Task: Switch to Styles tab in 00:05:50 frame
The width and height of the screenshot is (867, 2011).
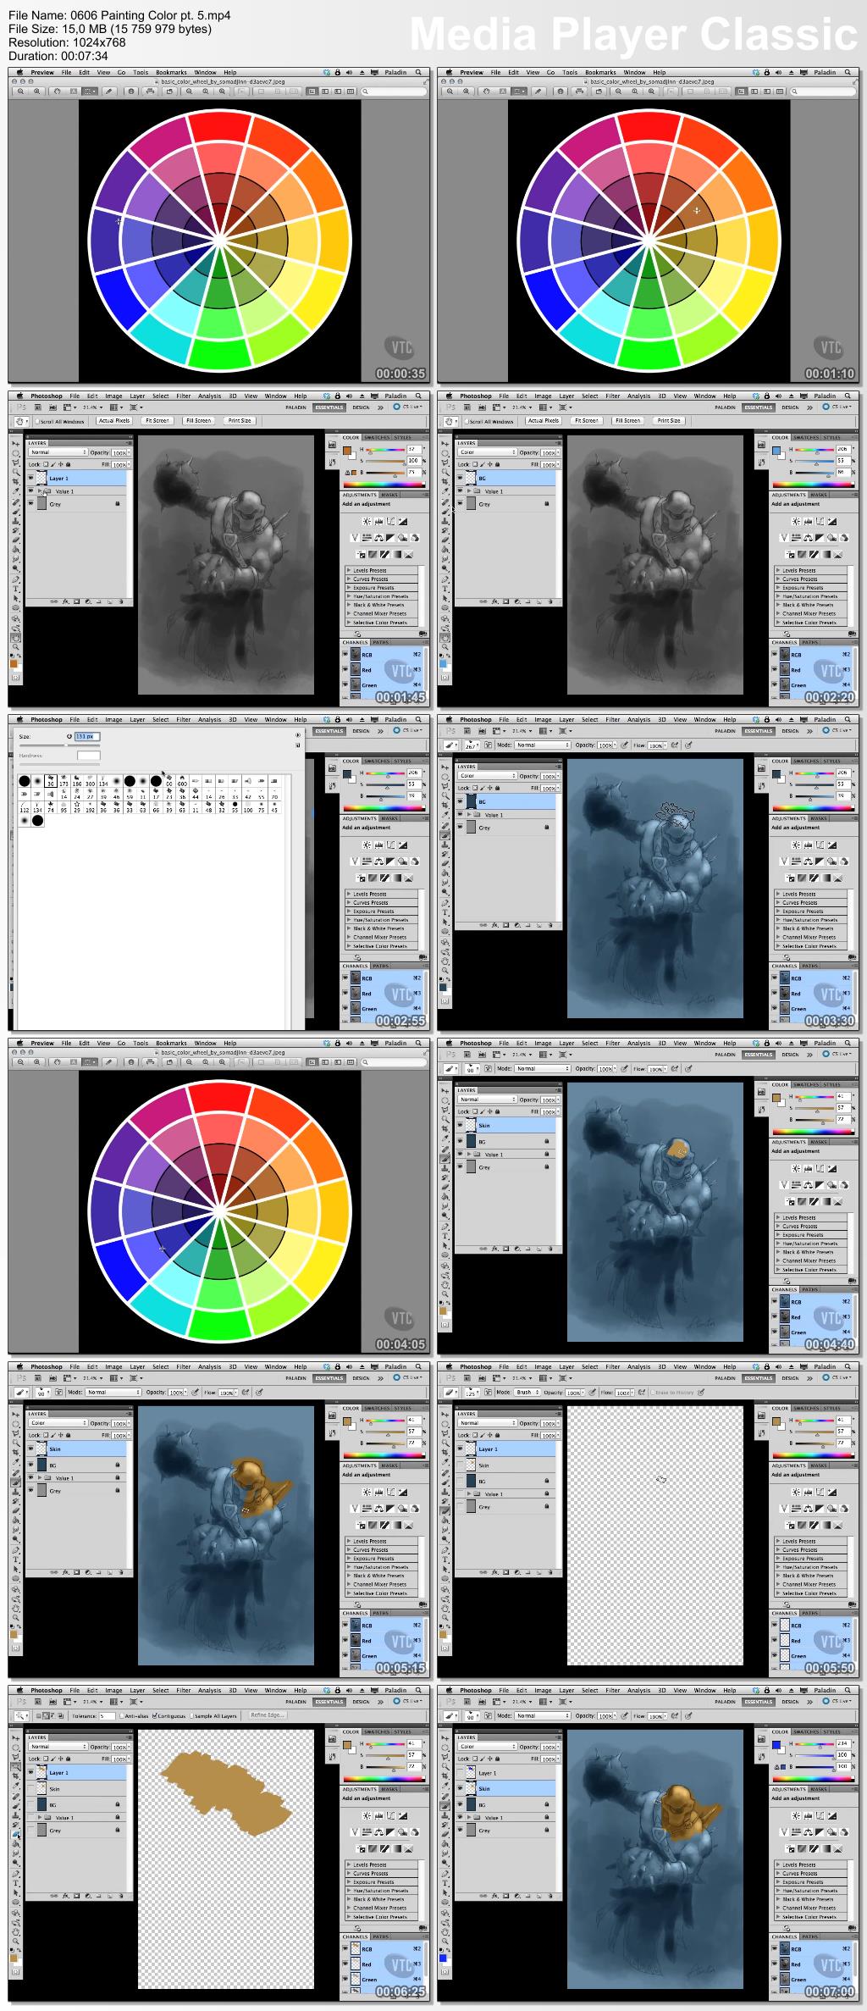Action: coord(831,1409)
